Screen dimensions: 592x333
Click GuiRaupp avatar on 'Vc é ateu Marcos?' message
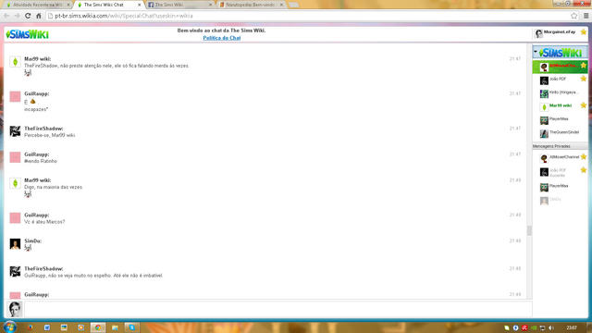(x=15, y=218)
